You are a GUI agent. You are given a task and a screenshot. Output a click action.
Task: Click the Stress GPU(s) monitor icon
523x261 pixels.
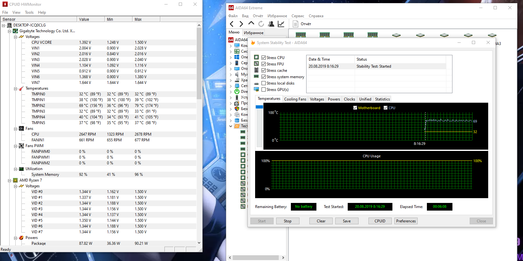point(256,90)
